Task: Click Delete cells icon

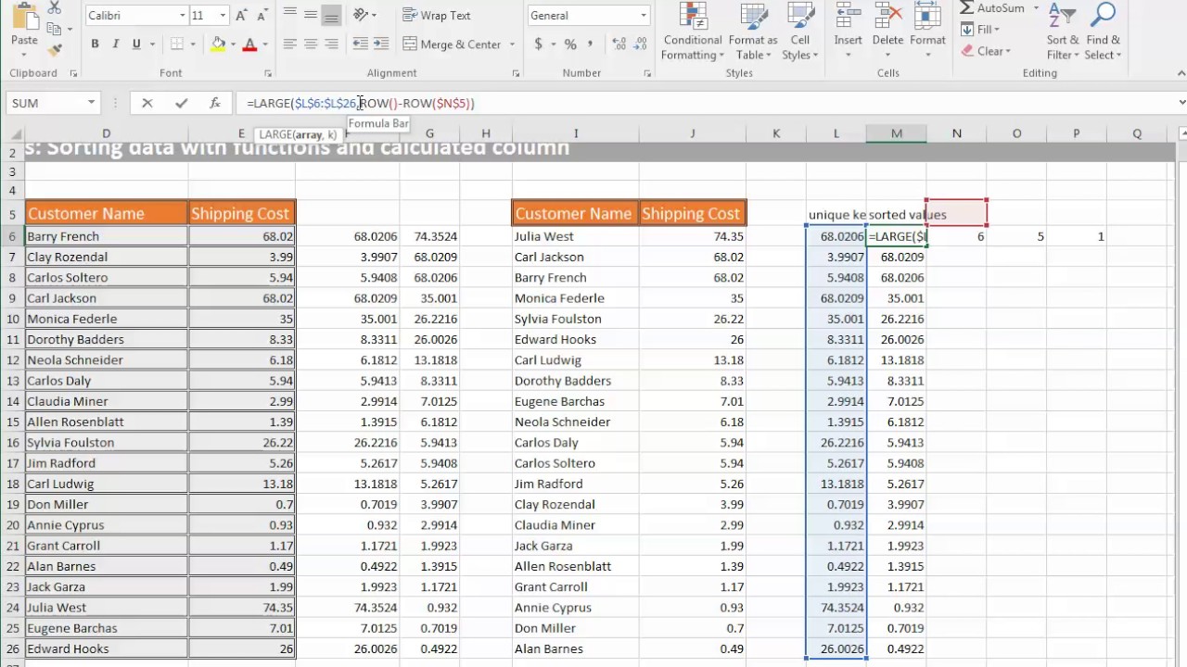Action: click(x=887, y=15)
